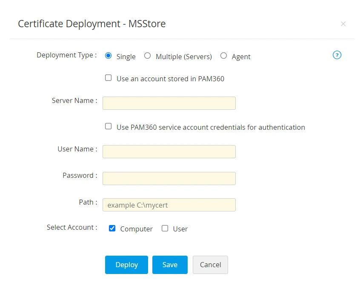Click the dialog title 'Certificate Deployment - MSStore'
Viewport: 360px width, 291px height.
(91, 24)
